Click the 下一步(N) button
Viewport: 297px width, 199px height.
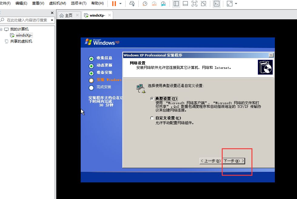point(234,161)
